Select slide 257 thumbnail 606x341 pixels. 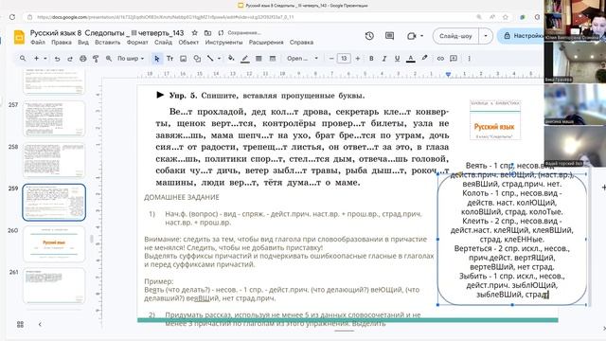[x=54, y=118]
